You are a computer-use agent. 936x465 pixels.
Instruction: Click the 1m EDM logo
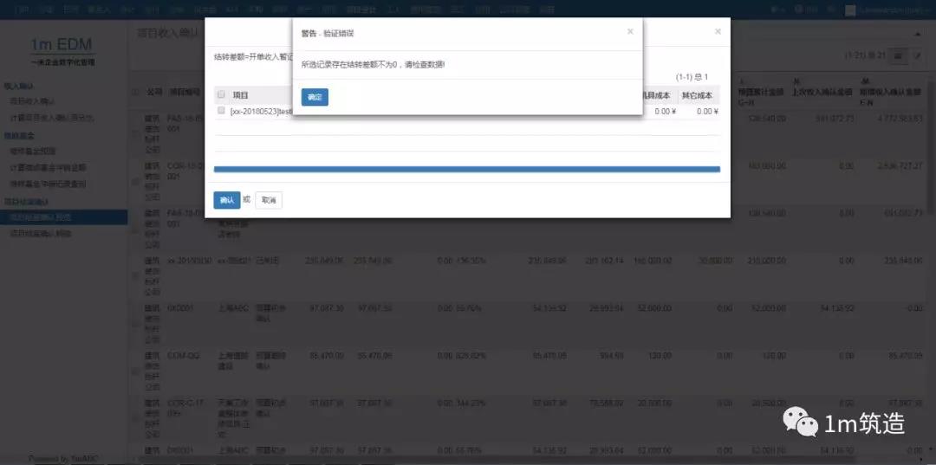click(62, 46)
